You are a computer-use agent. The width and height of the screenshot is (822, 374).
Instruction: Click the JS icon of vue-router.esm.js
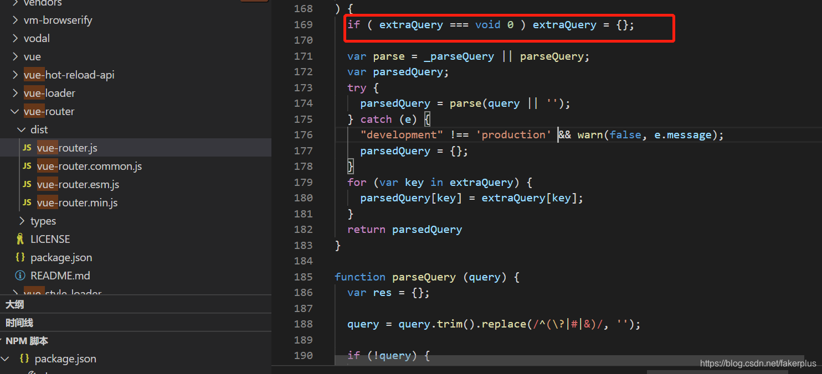pyautogui.click(x=27, y=185)
